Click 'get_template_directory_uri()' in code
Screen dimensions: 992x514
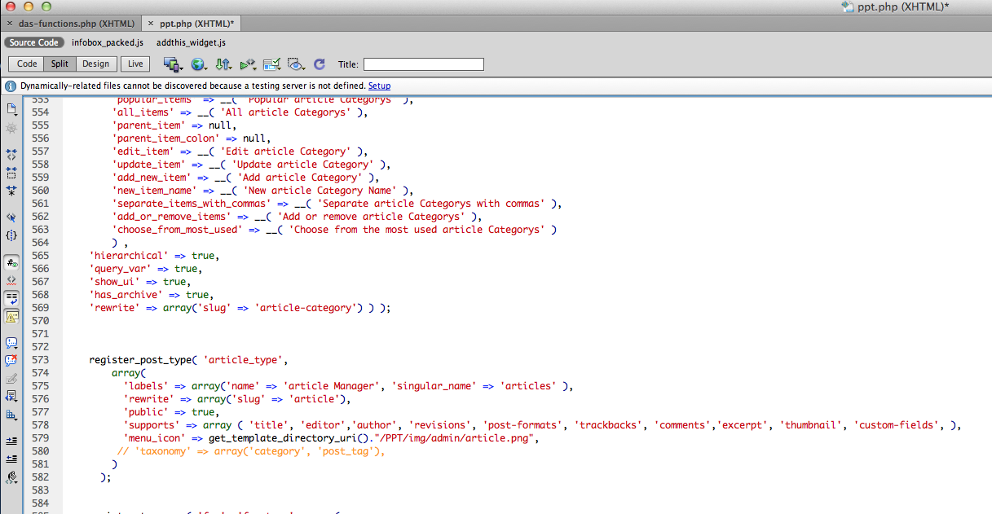(x=289, y=438)
